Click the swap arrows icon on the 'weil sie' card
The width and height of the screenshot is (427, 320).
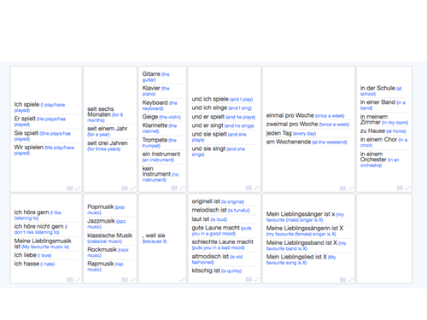click(182, 280)
